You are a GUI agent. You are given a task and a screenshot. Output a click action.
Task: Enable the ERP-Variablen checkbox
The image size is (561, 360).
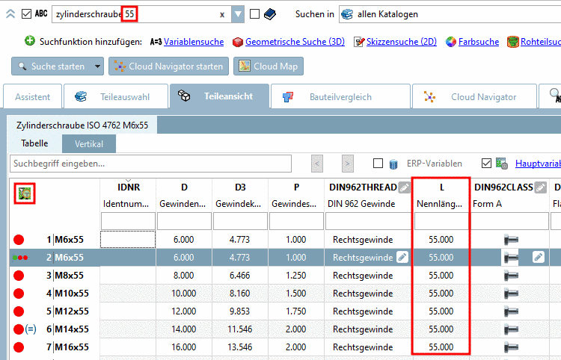378,164
